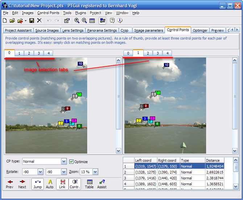The height and width of the screenshot is (200, 243).
Task: Click the Next image pair button
Action: 22,184
